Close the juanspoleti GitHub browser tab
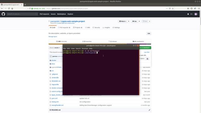201x113 pixels. 22,5
